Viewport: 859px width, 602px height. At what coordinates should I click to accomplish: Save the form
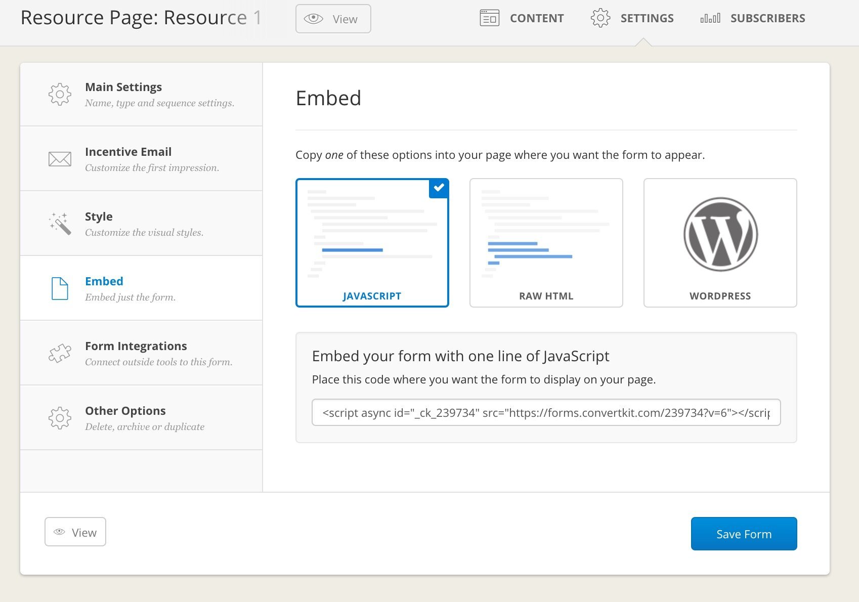pos(744,534)
